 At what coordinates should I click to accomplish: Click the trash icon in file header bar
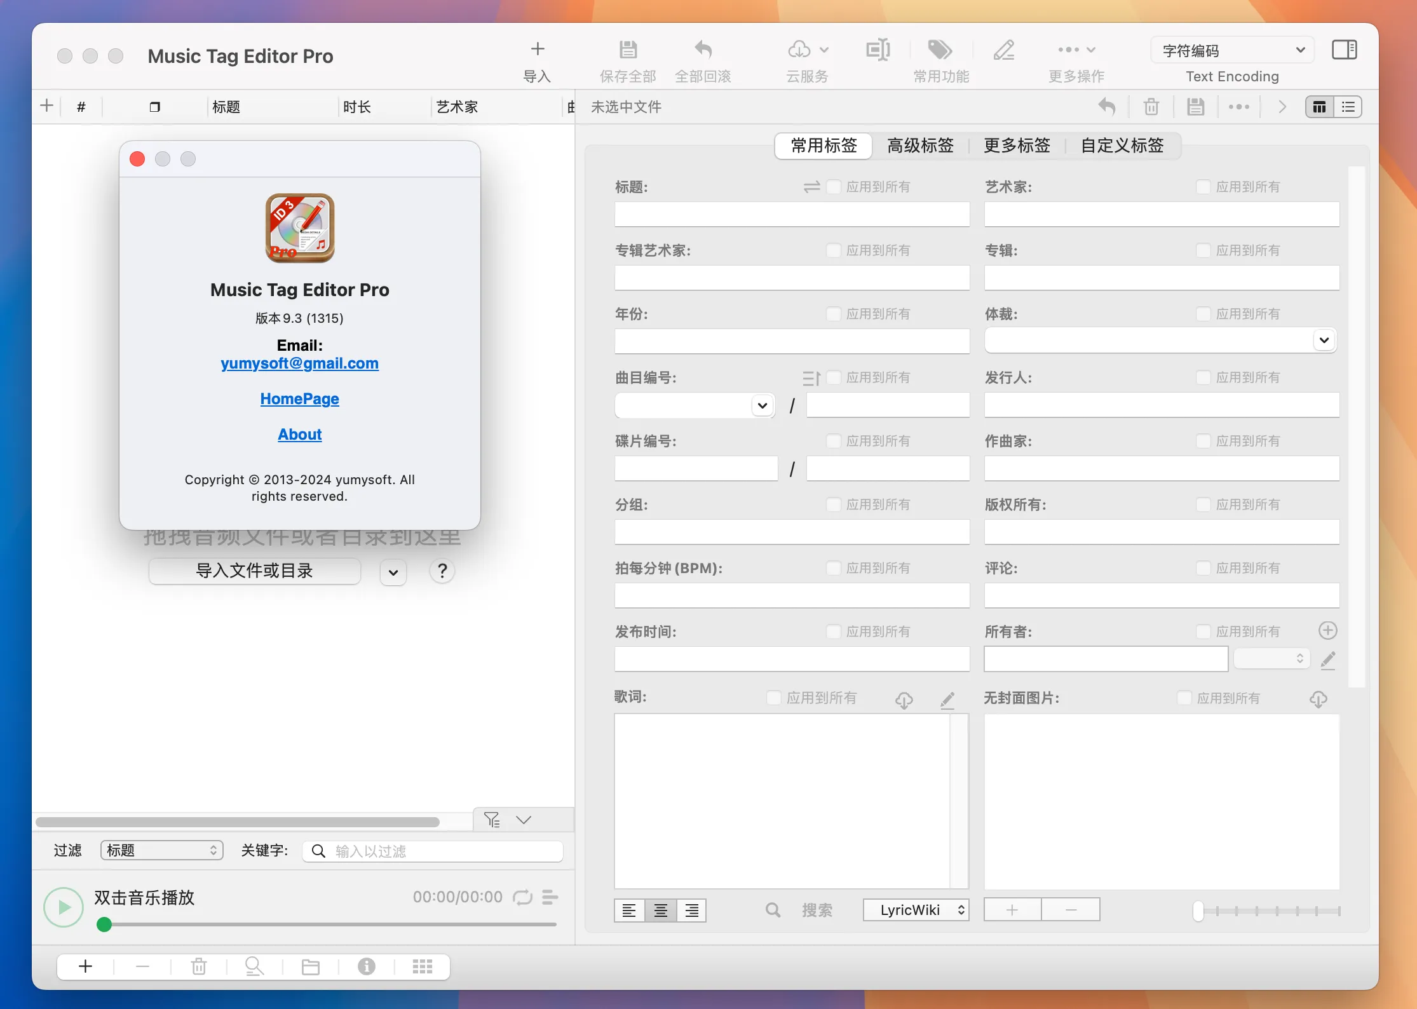click(x=1151, y=107)
